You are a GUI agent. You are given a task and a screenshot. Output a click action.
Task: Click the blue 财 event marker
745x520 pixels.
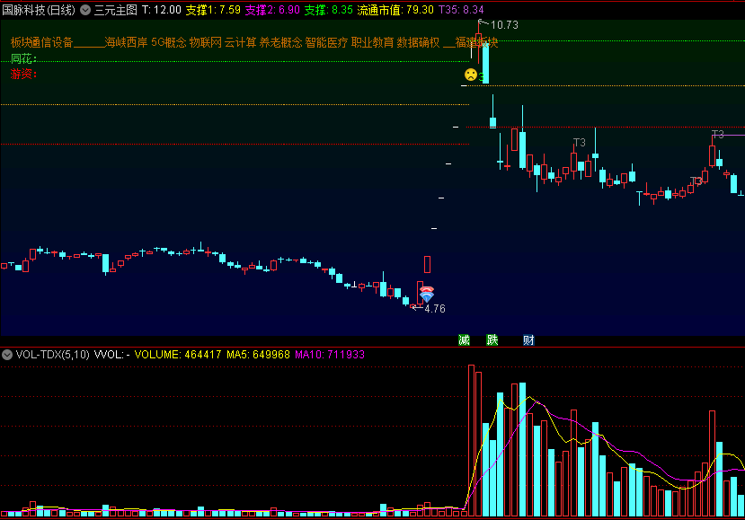click(x=528, y=340)
